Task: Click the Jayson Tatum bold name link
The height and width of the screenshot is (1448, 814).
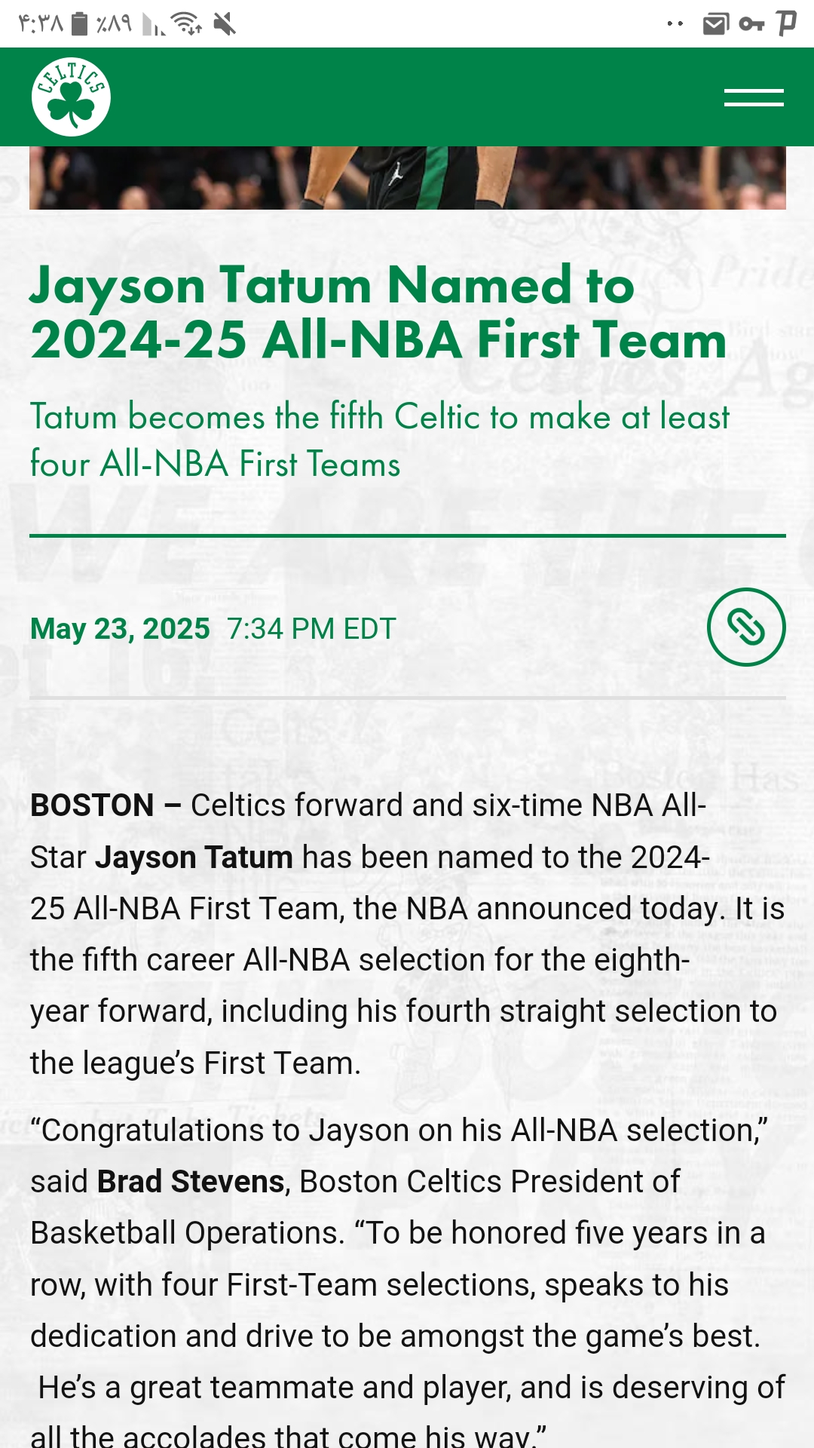Action: (194, 857)
